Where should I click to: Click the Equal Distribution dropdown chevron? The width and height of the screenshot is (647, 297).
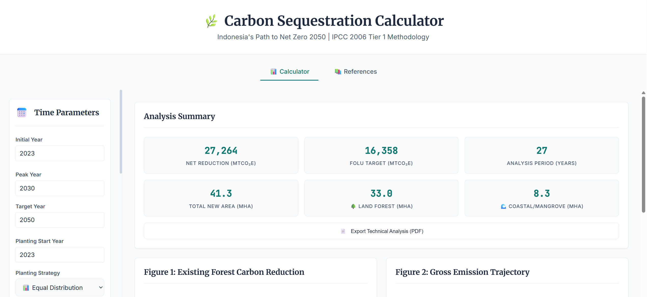click(x=101, y=288)
